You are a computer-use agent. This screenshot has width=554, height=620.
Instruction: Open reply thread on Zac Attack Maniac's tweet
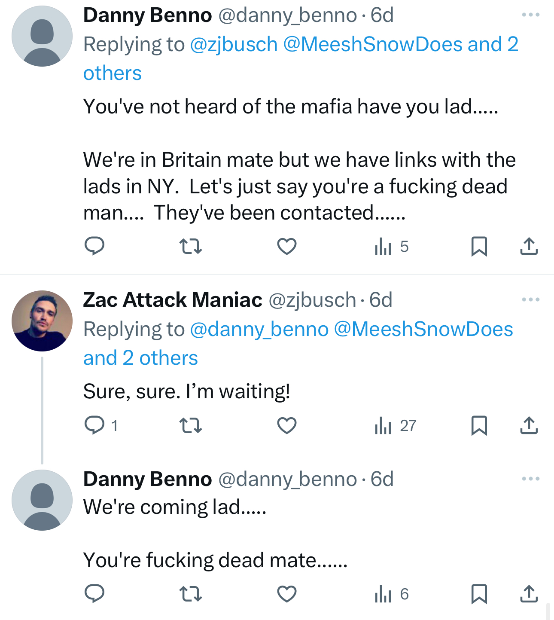pyautogui.click(x=94, y=425)
